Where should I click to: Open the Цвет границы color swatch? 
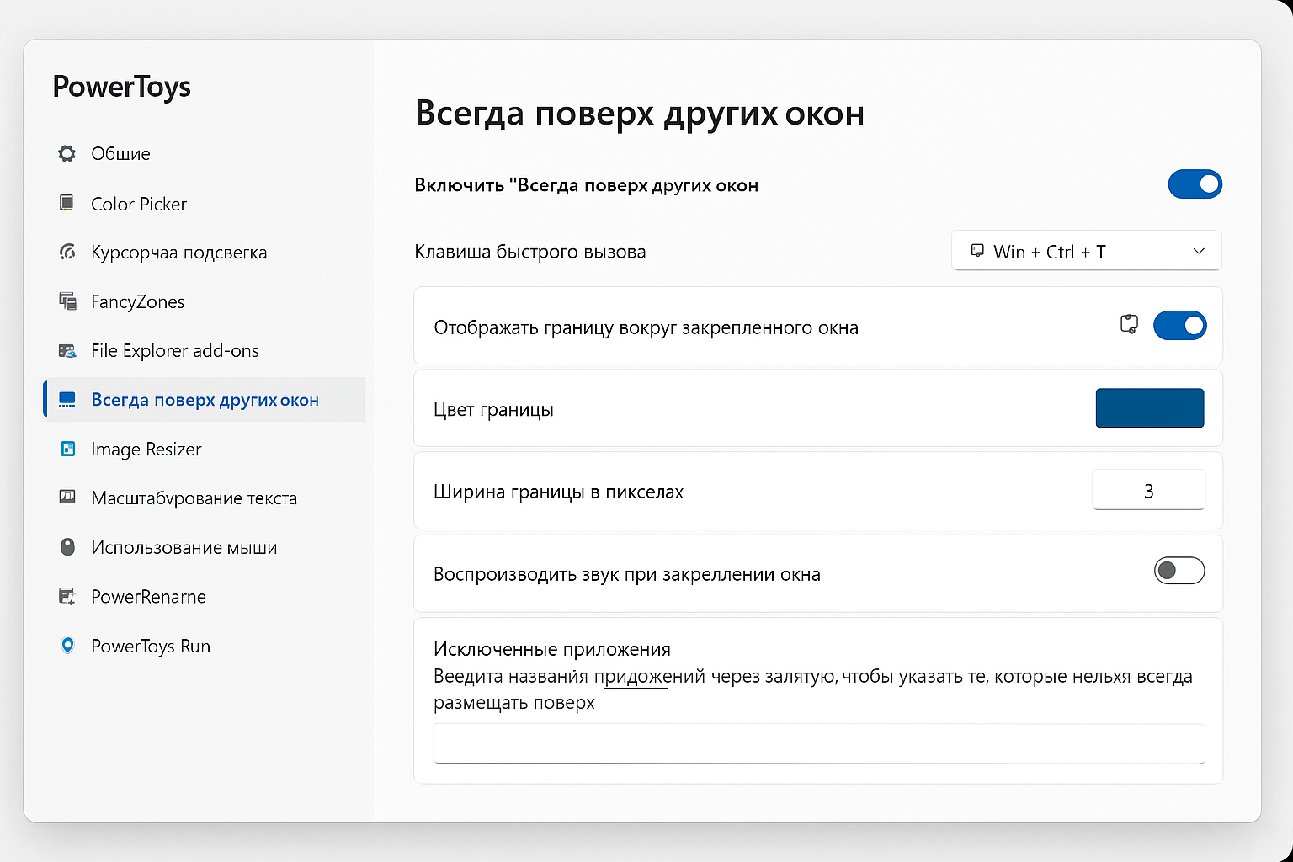(x=1150, y=407)
